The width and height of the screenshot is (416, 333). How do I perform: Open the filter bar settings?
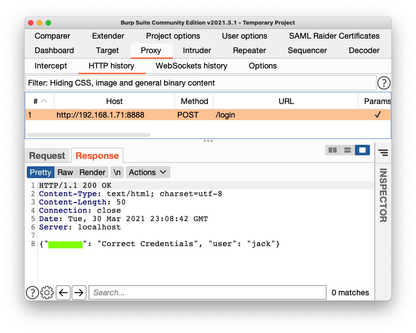(x=201, y=83)
